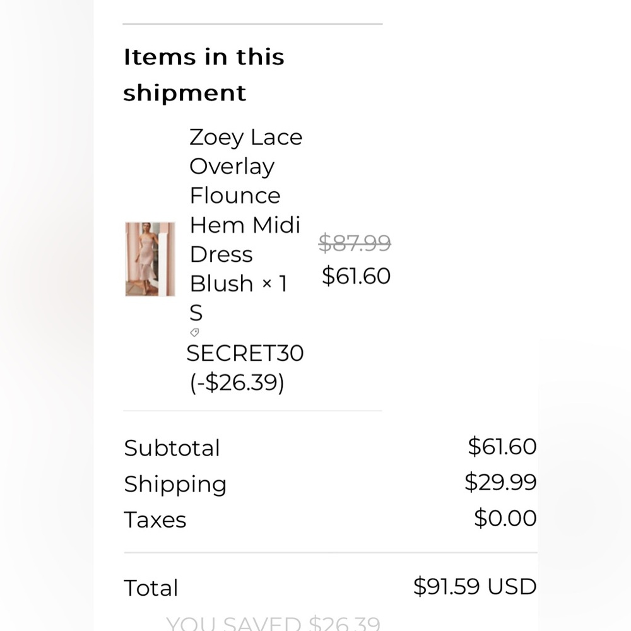The width and height of the screenshot is (631, 631).
Task: Click the Hem Midi line of product title
Action: [245, 225]
